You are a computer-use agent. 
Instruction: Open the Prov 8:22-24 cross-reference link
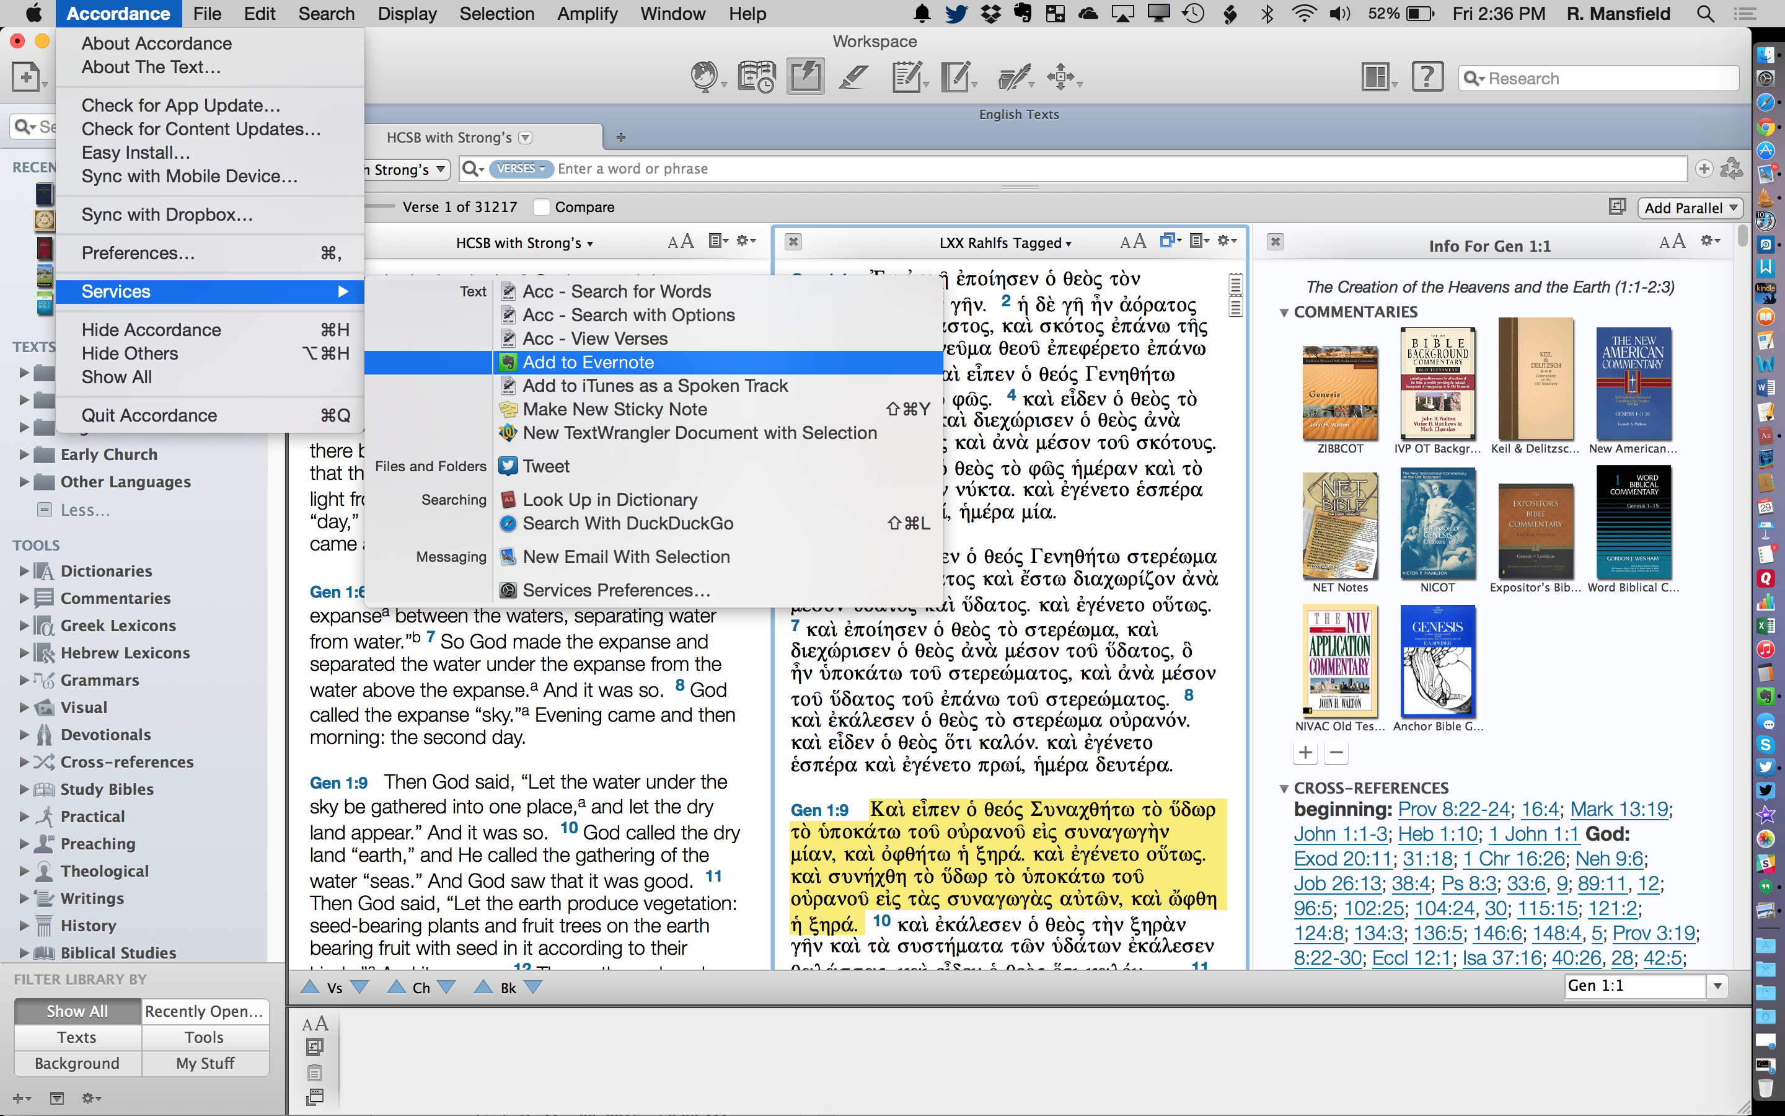click(x=1453, y=810)
